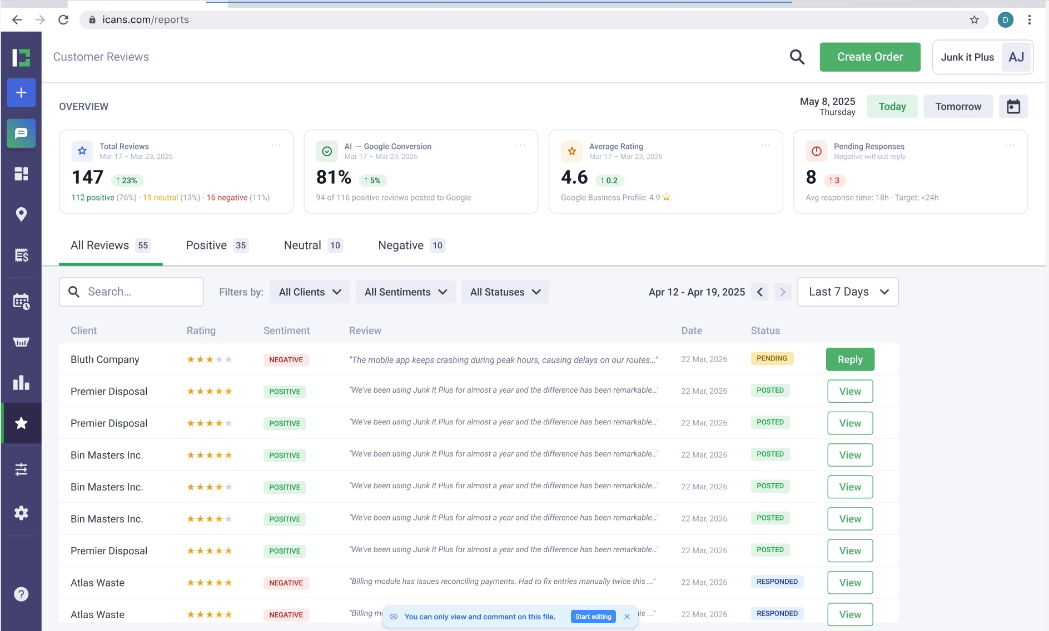Click the Customer Reviews page title
Screen dimensions: 1049x631
[101, 57]
